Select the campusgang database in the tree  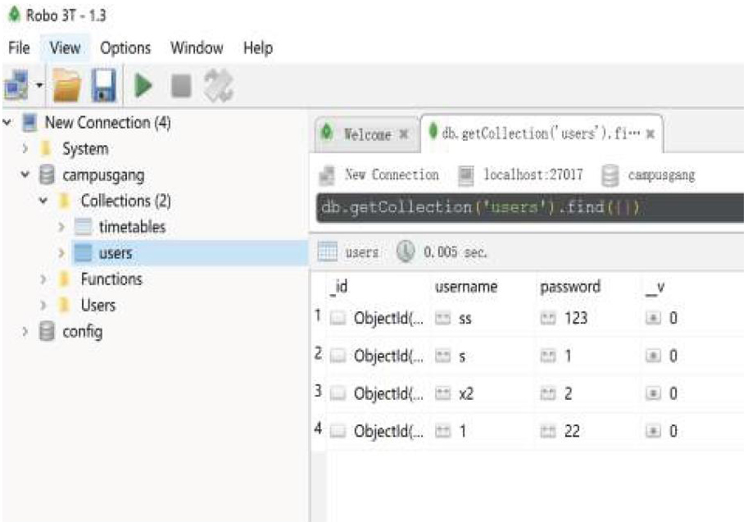point(103,175)
